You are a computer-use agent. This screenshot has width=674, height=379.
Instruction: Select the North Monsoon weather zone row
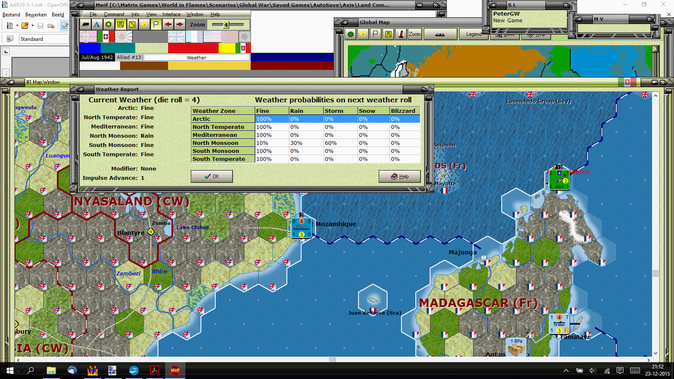306,143
